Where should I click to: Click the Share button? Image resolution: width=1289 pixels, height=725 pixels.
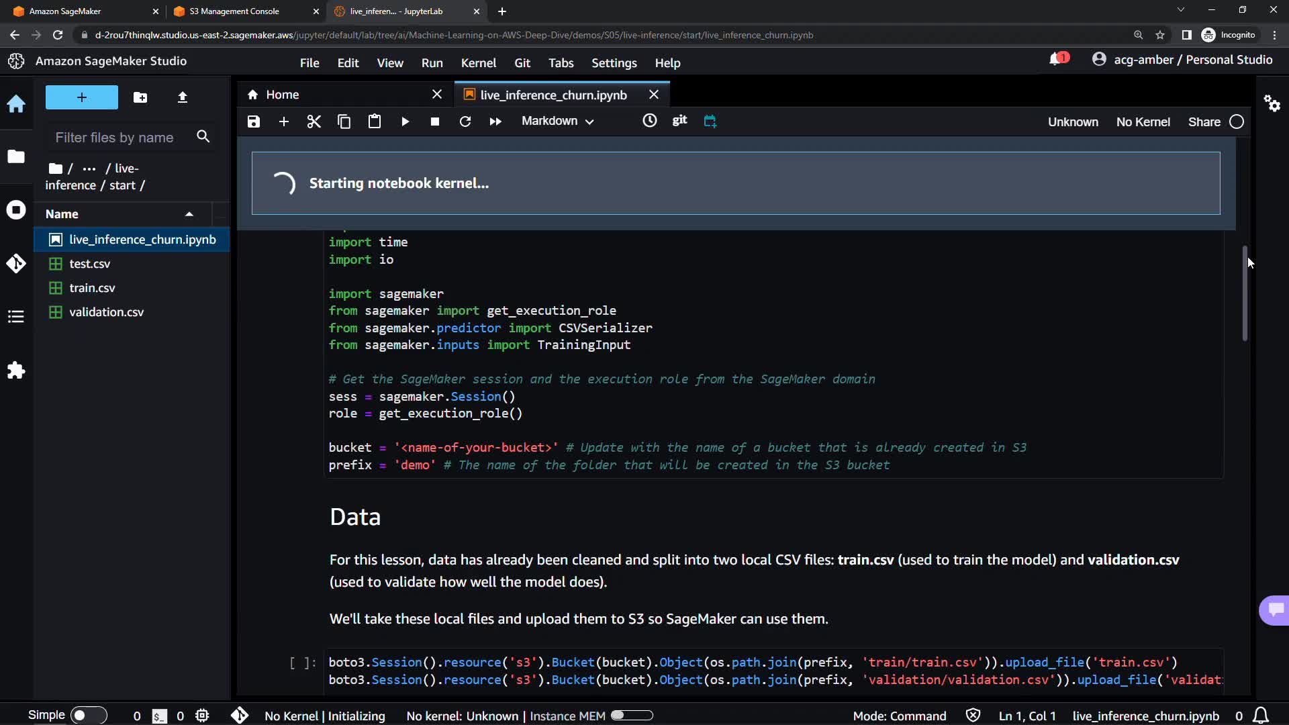click(x=1204, y=122)
